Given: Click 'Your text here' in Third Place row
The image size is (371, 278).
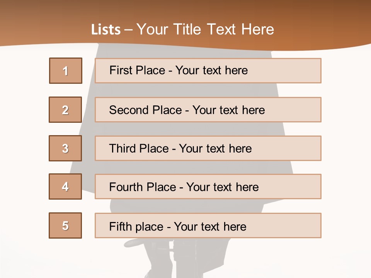Looking at the screenshot, I should point(215,149).
